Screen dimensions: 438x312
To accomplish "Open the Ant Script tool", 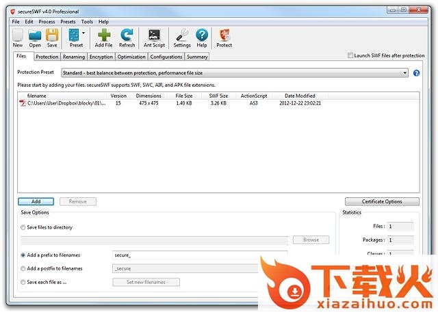I will point(154,36).
